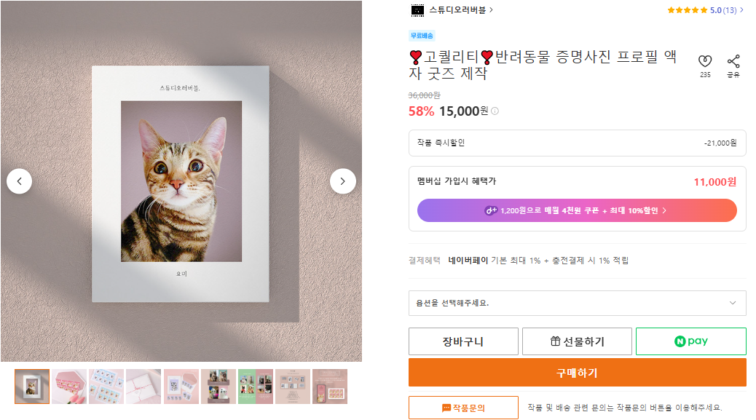Add to cart with 장바구니 button

click(x=463, y=341)
